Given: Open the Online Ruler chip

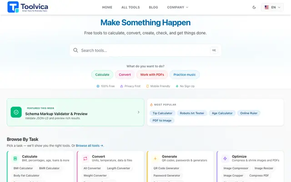Looking at the screenshot, I should click(249, 113).
